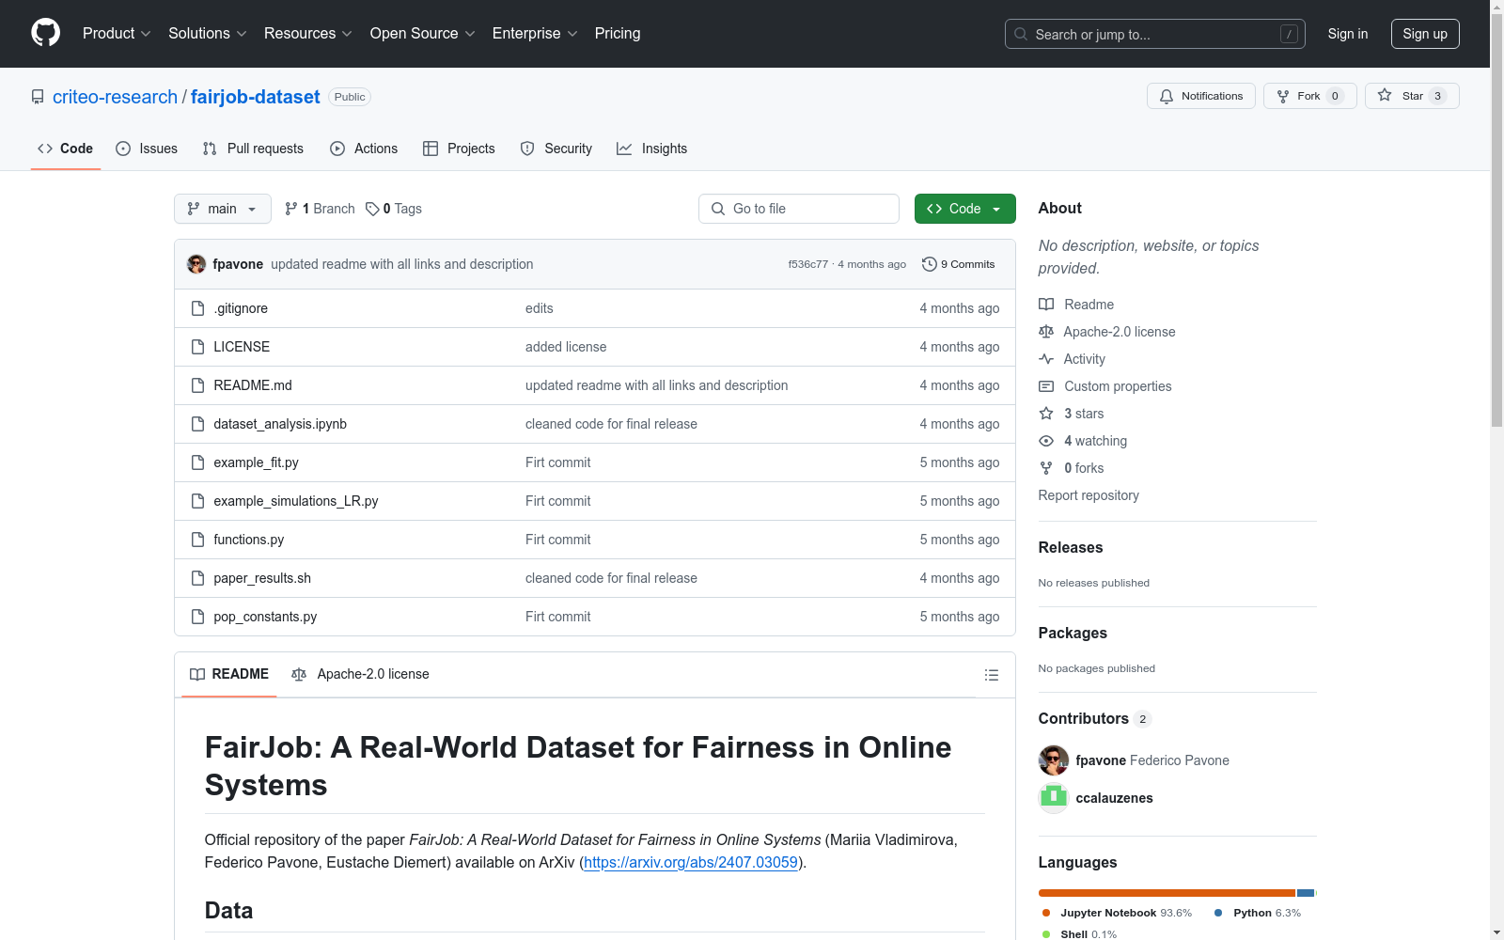Screen dimensions: 1504x940
Task: Open the paper_results.sh file
Action: (262, 578)
